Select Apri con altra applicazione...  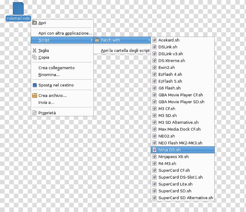pyautogui.click(x=62, y=33)
